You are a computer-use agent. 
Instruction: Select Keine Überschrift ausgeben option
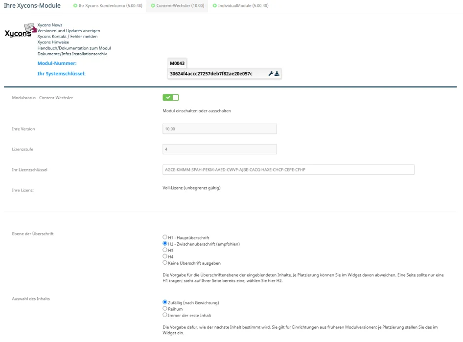(165, 262)
